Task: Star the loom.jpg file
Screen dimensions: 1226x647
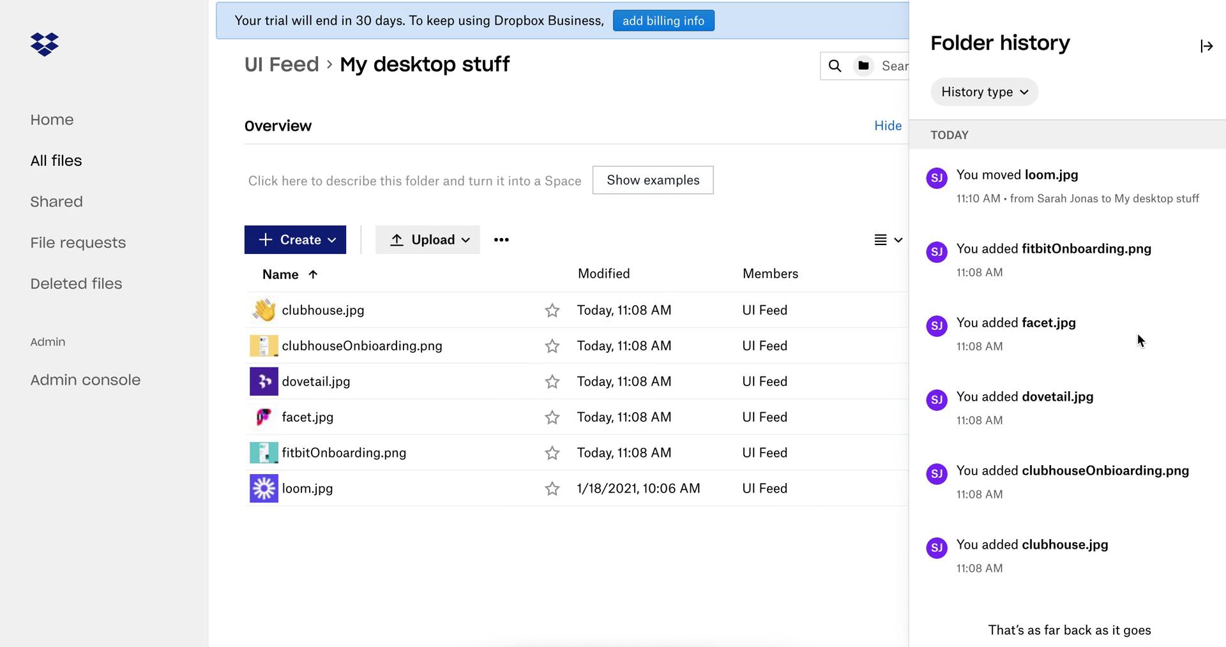Action: (552, 489)
